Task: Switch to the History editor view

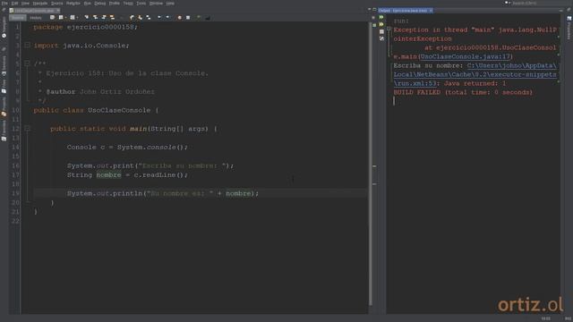Action: [x=36, y=18]
